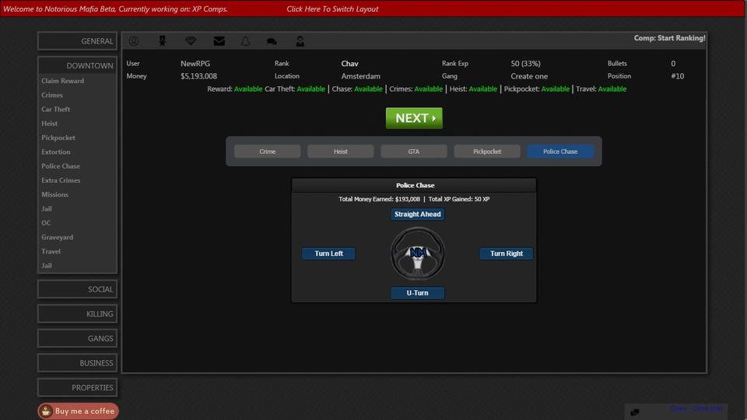The width and height of the screenshot is (747, 420).
Task: Click the U-Turn button
Action: (418, 293)
